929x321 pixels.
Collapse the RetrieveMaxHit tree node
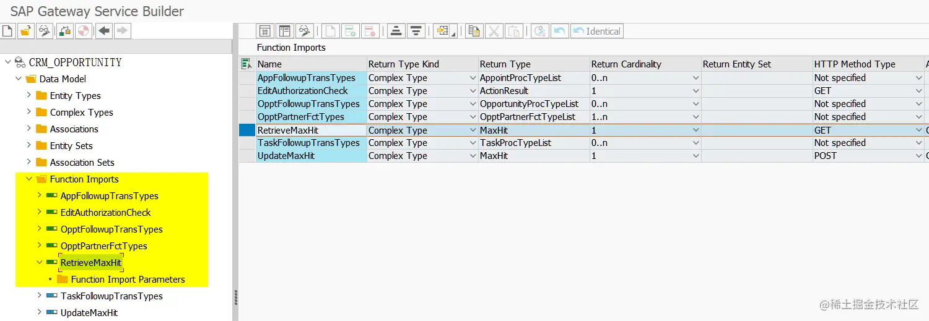(x=39, y=262)
